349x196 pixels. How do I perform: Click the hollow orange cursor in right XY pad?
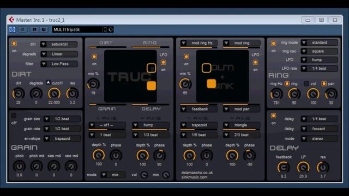click(206, 68)
